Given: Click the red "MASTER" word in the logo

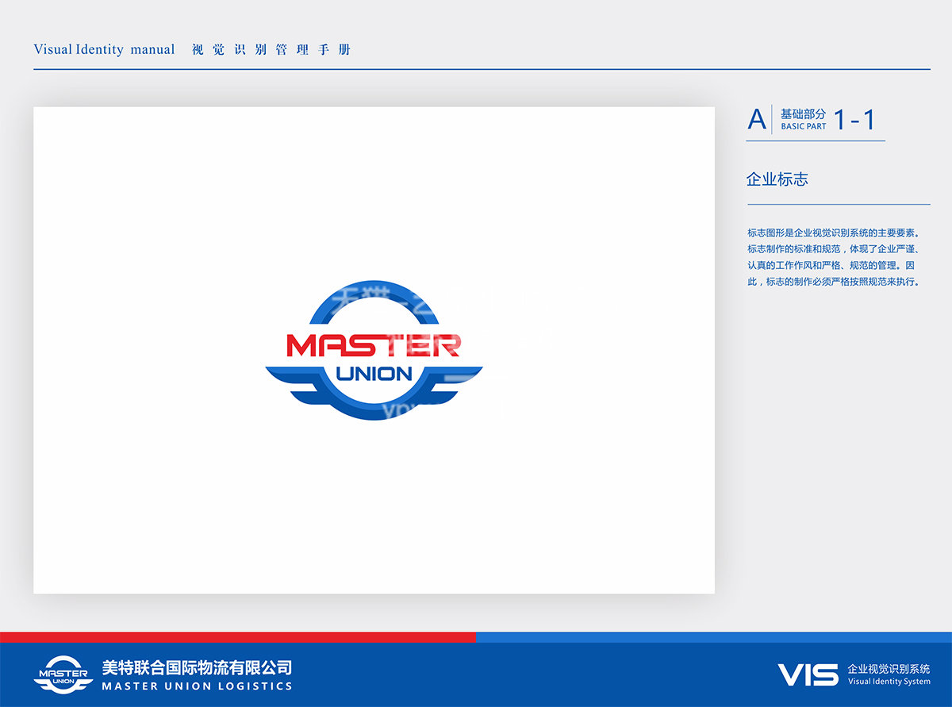Looking at the screenshot, I should click(373, 345).
